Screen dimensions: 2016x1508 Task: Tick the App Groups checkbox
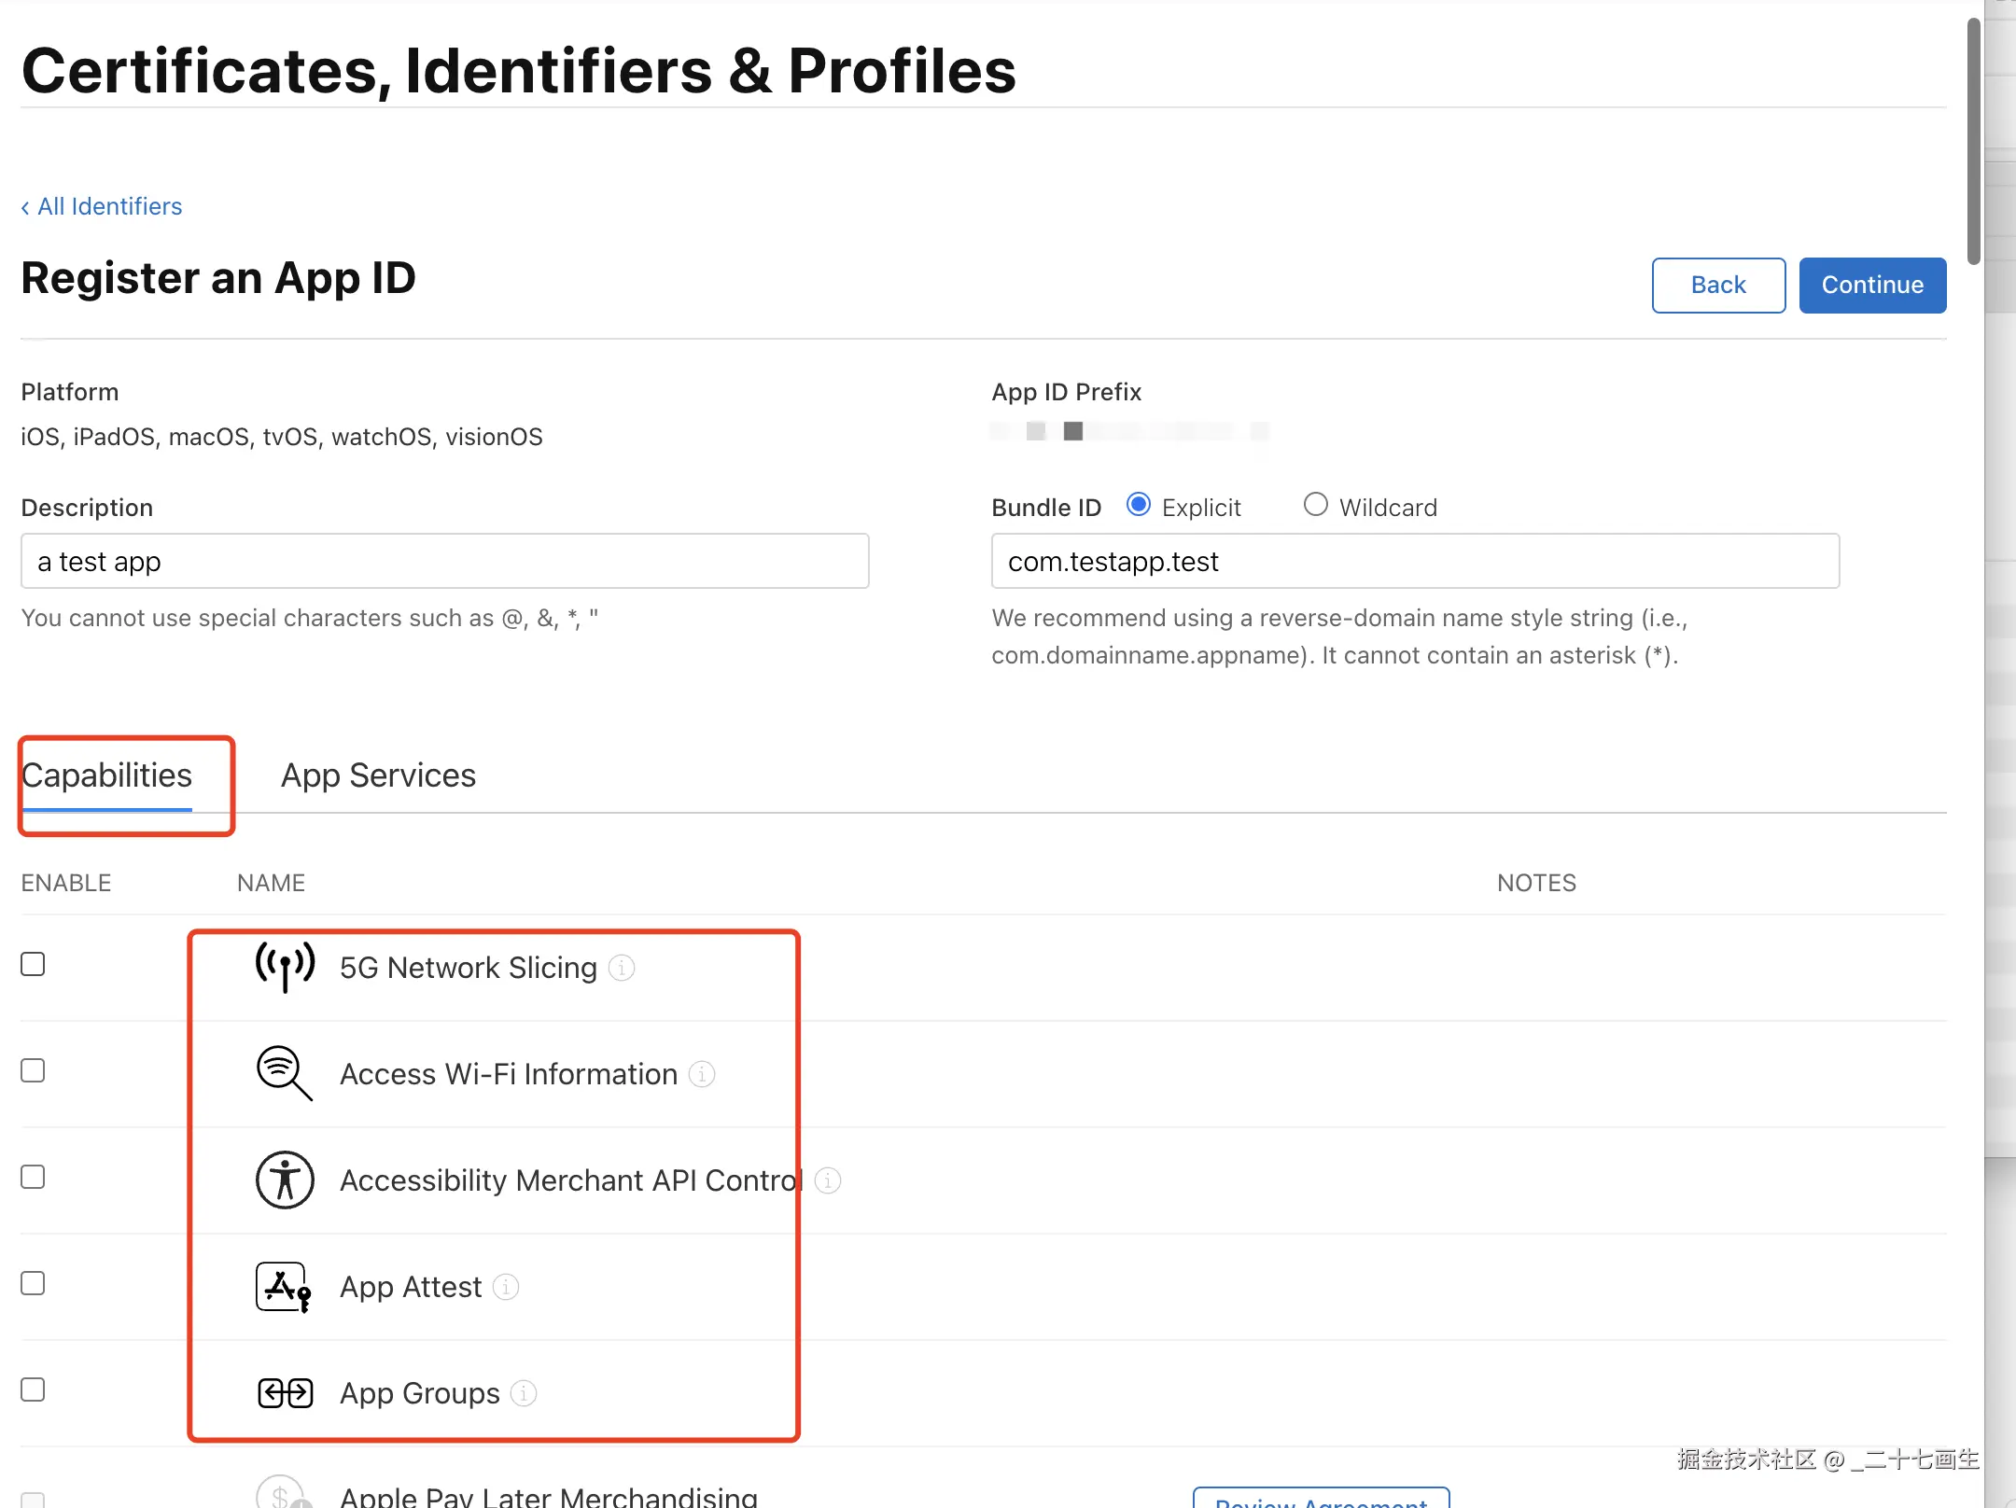tap(33, 1389)
